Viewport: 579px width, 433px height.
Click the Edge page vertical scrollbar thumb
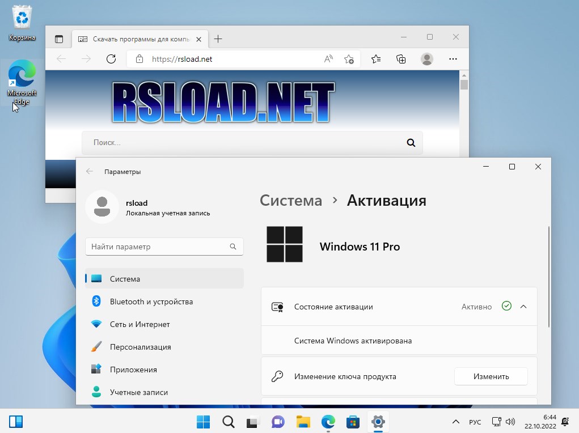click(464, 84)
